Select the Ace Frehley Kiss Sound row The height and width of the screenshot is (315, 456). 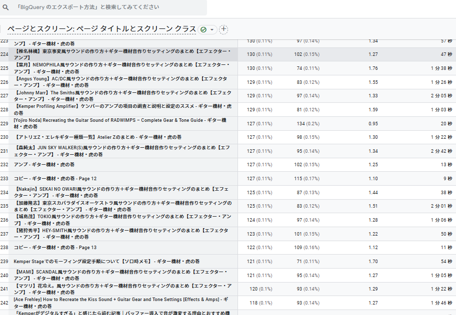pos(122,303)
